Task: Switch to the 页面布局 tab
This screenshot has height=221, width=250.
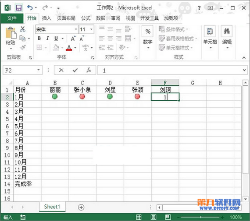Action: pyautogui.click(x=66, y=18)
